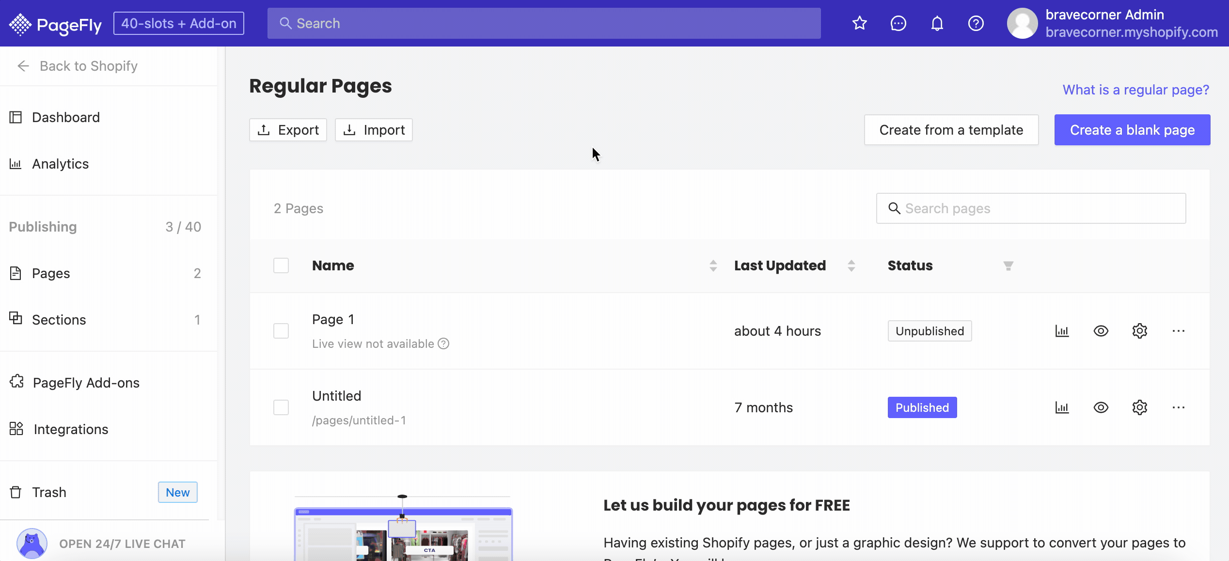Image resolution: width=1229 pixels, height=561 pixels.
Task: Click Back to Shopify link
Action: 89,66
